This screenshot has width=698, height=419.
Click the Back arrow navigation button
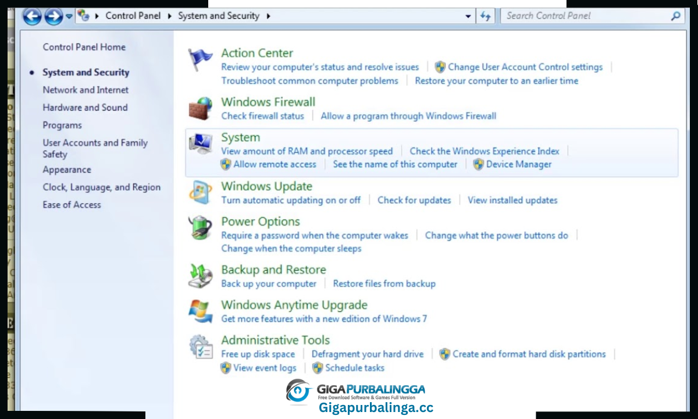pos(33,16)
